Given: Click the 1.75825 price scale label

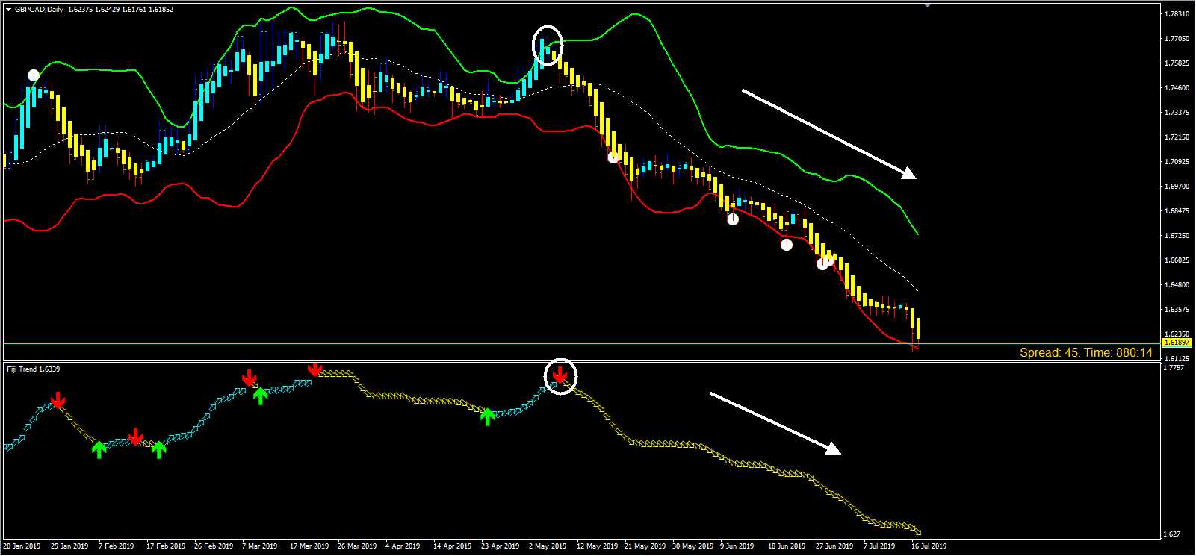Looking at the screenshot, I should pos(1177,63).
